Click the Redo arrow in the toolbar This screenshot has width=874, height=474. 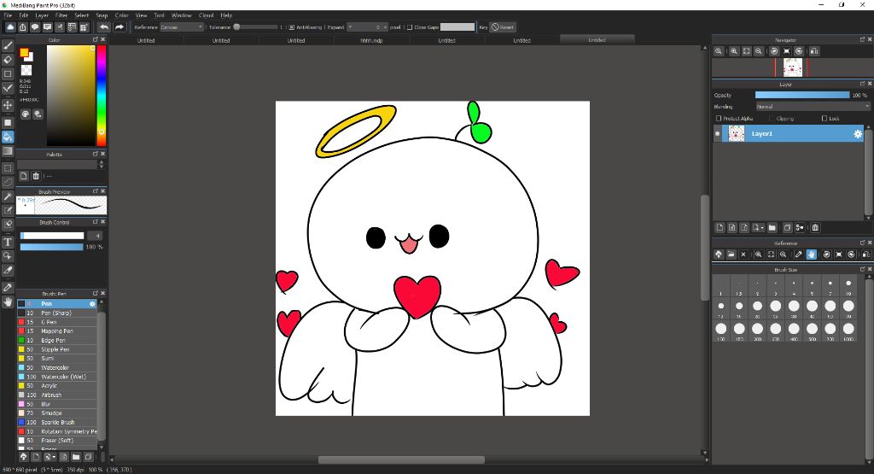119,26
